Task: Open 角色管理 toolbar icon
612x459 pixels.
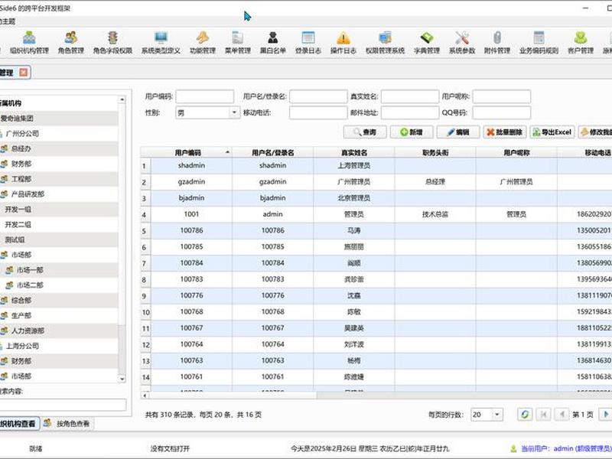Action: 71,43
